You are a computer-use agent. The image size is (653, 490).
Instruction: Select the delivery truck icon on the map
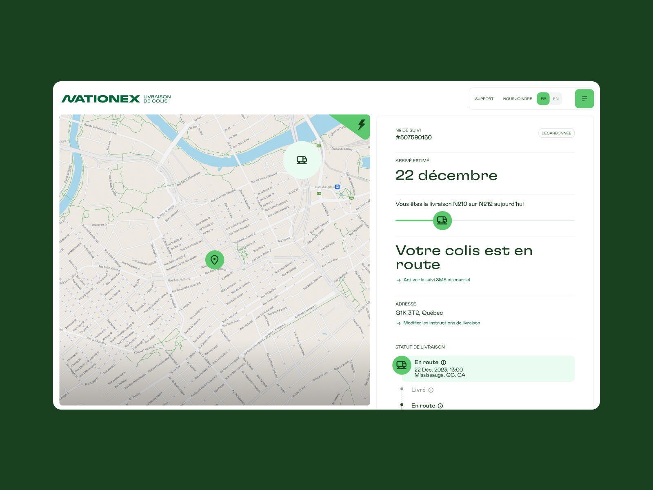(x=302, y=159)
